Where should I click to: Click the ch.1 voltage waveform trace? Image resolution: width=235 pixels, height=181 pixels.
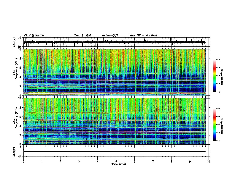coord(114,42)
